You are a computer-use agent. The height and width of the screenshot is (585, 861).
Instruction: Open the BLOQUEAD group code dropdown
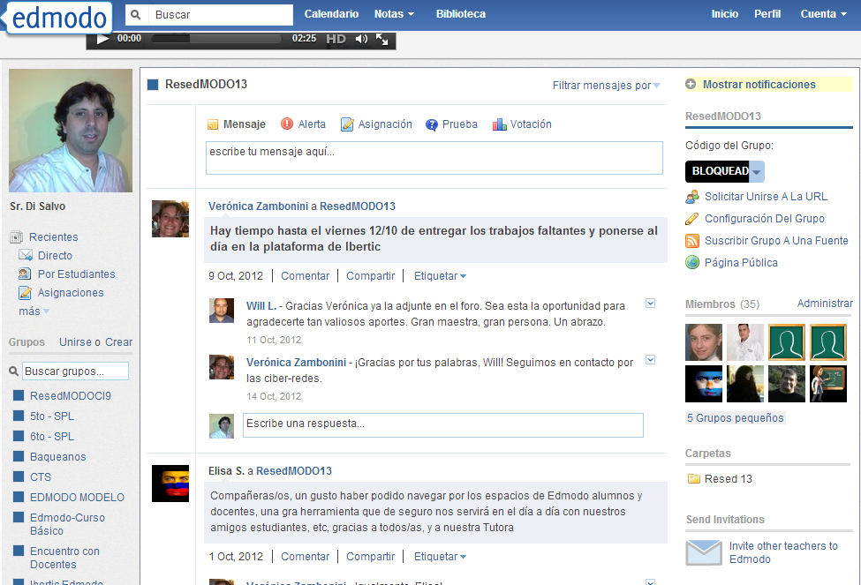point(757,172)
